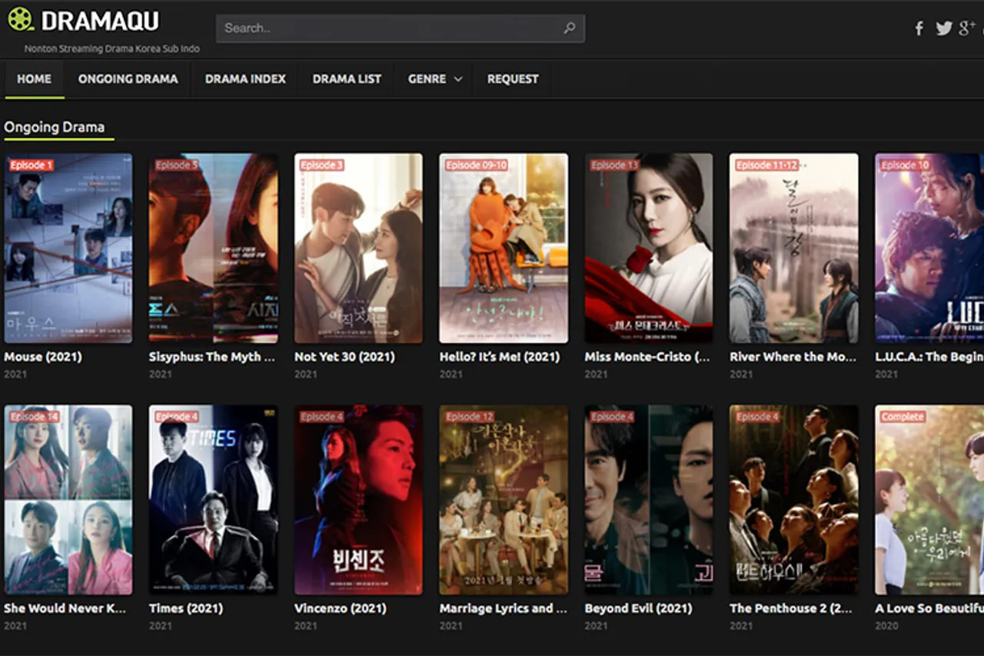Open the Not Yet 30 poster
Viewport: 984px width, 656px height.
[x=358, y=248]
